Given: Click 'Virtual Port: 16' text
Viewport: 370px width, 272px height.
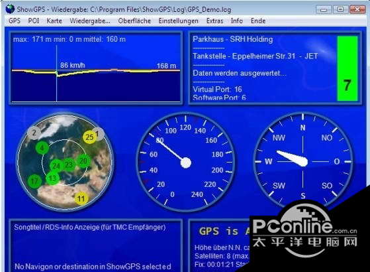Looking at the screenshot, I should pyautogui.click(x=217, y=89).
